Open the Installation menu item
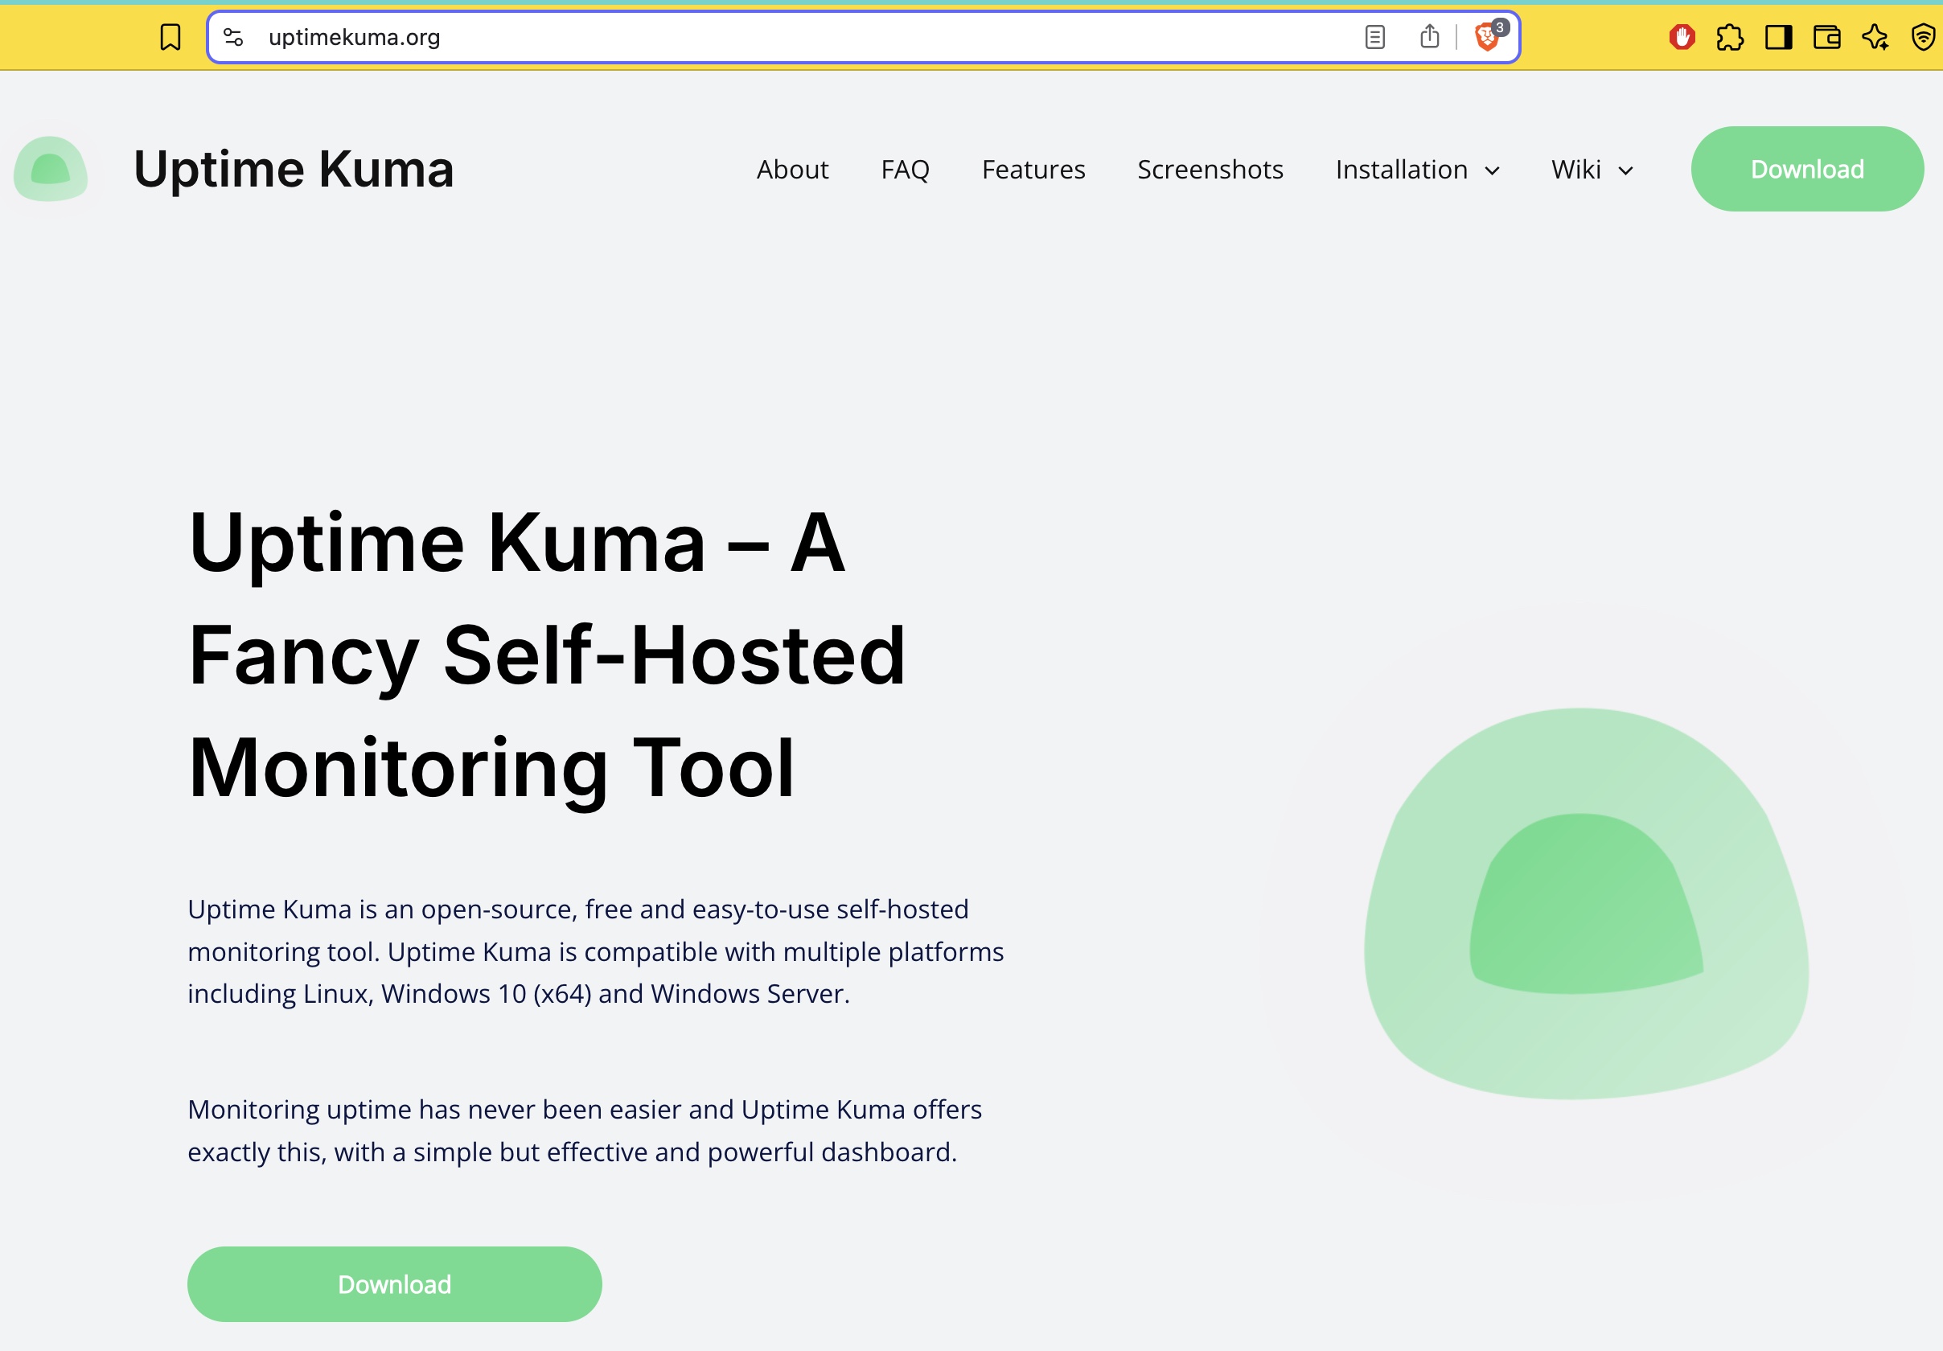Viewport: 1943px width, 1351px height. [x=1402, y=169]
